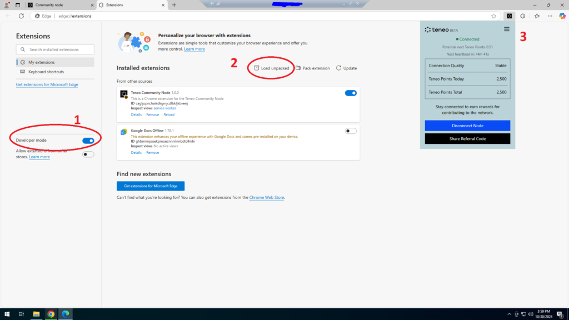Click the Search installed extensions field
This screenshot has width=569, height=320.
[55, 49]
